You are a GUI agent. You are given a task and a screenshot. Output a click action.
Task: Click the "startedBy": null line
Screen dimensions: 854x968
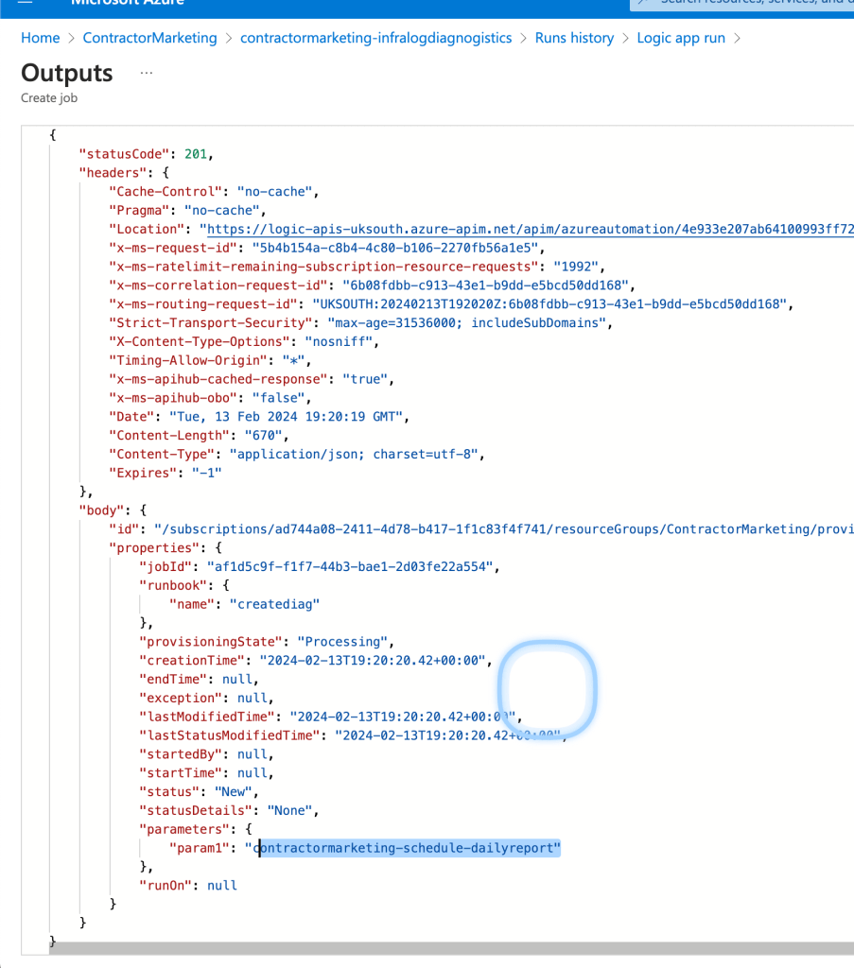click(x=206, y=754)
